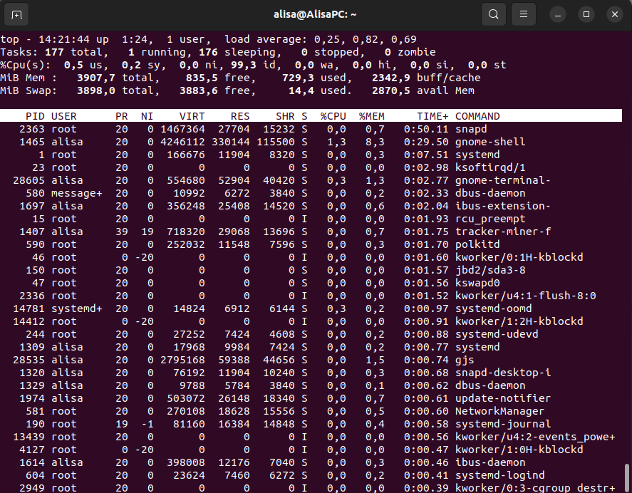Click the systemd-journal command
The width and height of the screenshot is (632, 493).
[x=503, y=424]
